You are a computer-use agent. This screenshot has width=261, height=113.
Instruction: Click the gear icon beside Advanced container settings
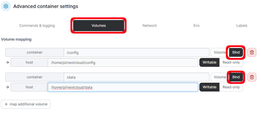click(x=6, y=6)
